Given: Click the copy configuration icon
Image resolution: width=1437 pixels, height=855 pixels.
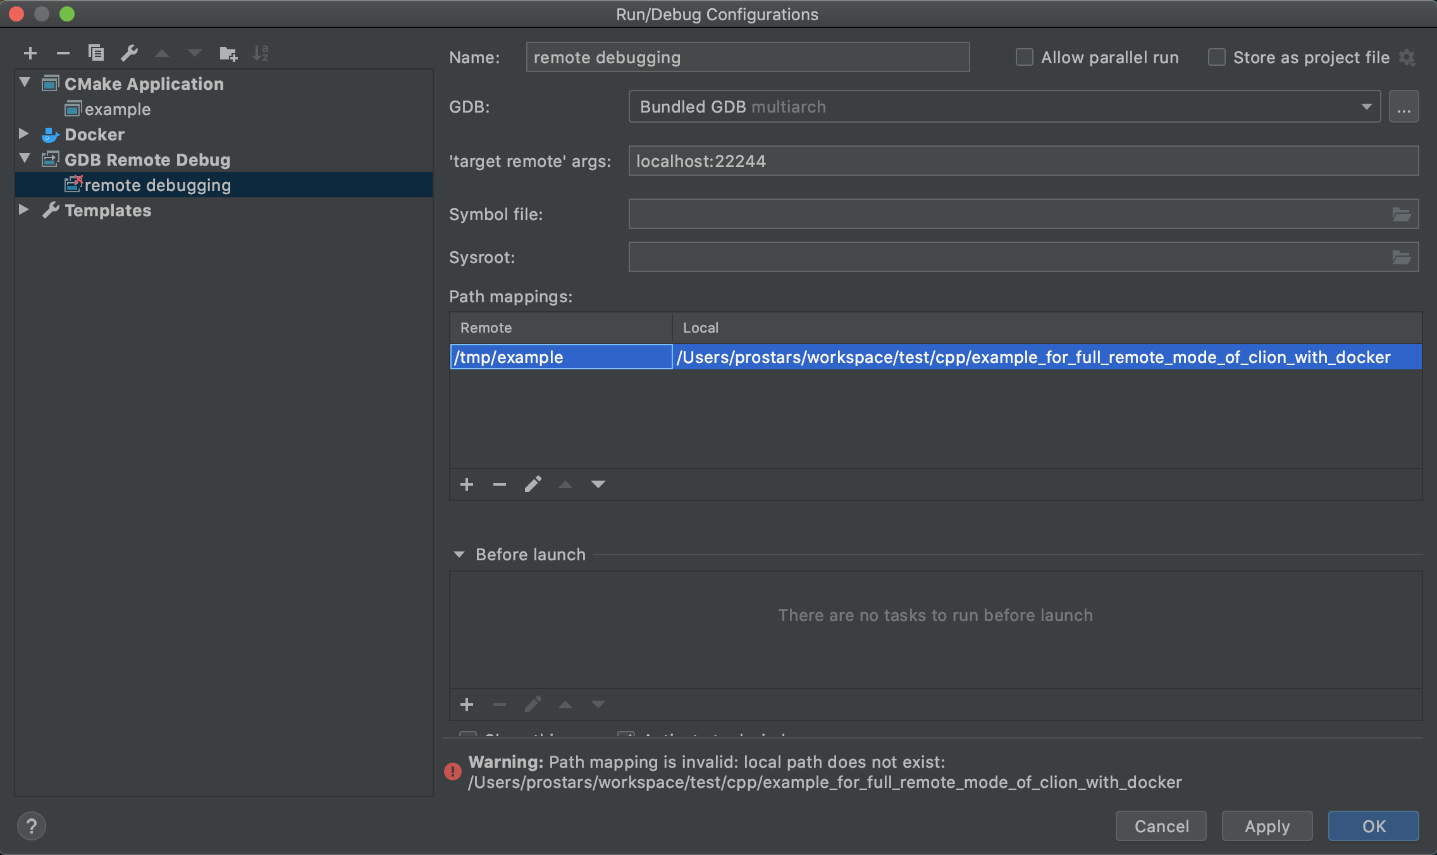Looking at the screenshot, I should (x=96, y=53).
